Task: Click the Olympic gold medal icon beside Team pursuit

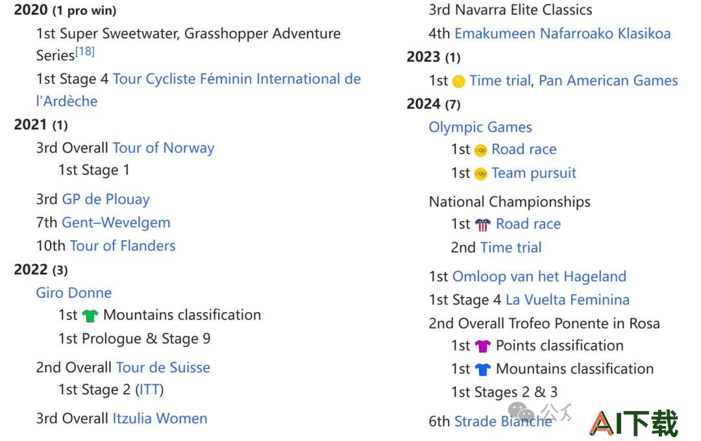Action: 480,173
